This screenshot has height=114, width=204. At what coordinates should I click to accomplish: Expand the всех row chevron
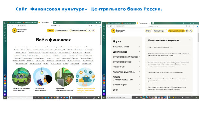pos(140,89)
